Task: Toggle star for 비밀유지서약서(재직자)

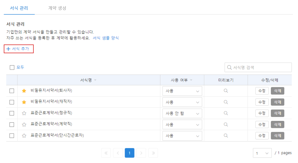Action: (x=24, y=102)
